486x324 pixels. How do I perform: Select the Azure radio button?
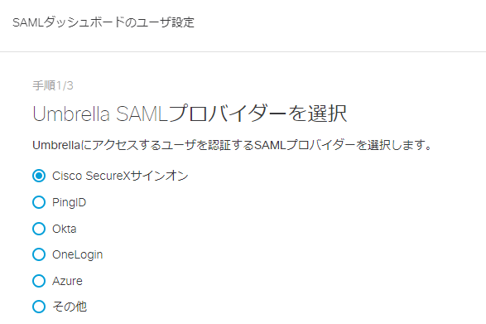click(x=39, y=281)
